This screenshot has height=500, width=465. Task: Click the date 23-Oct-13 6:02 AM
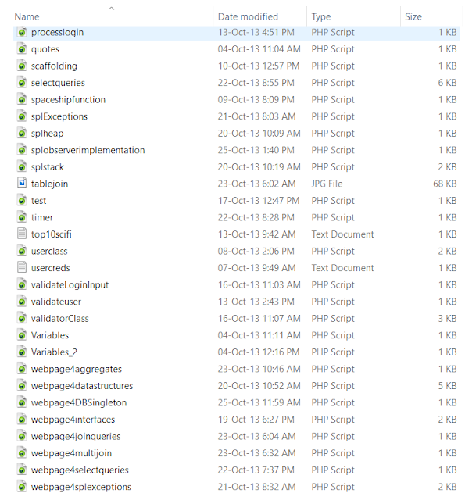coord(257,184)
